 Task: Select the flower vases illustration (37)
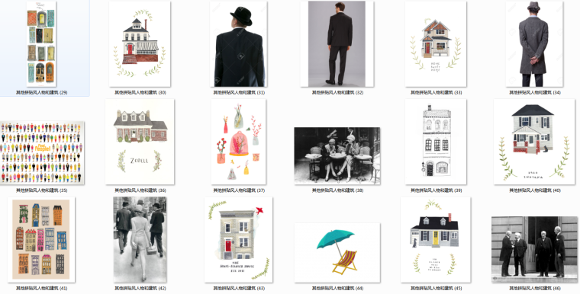pyautogui.click(x=239, y=142)
